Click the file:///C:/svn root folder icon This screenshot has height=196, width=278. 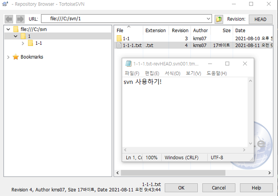pyautogui.click(x=16, y=29)
